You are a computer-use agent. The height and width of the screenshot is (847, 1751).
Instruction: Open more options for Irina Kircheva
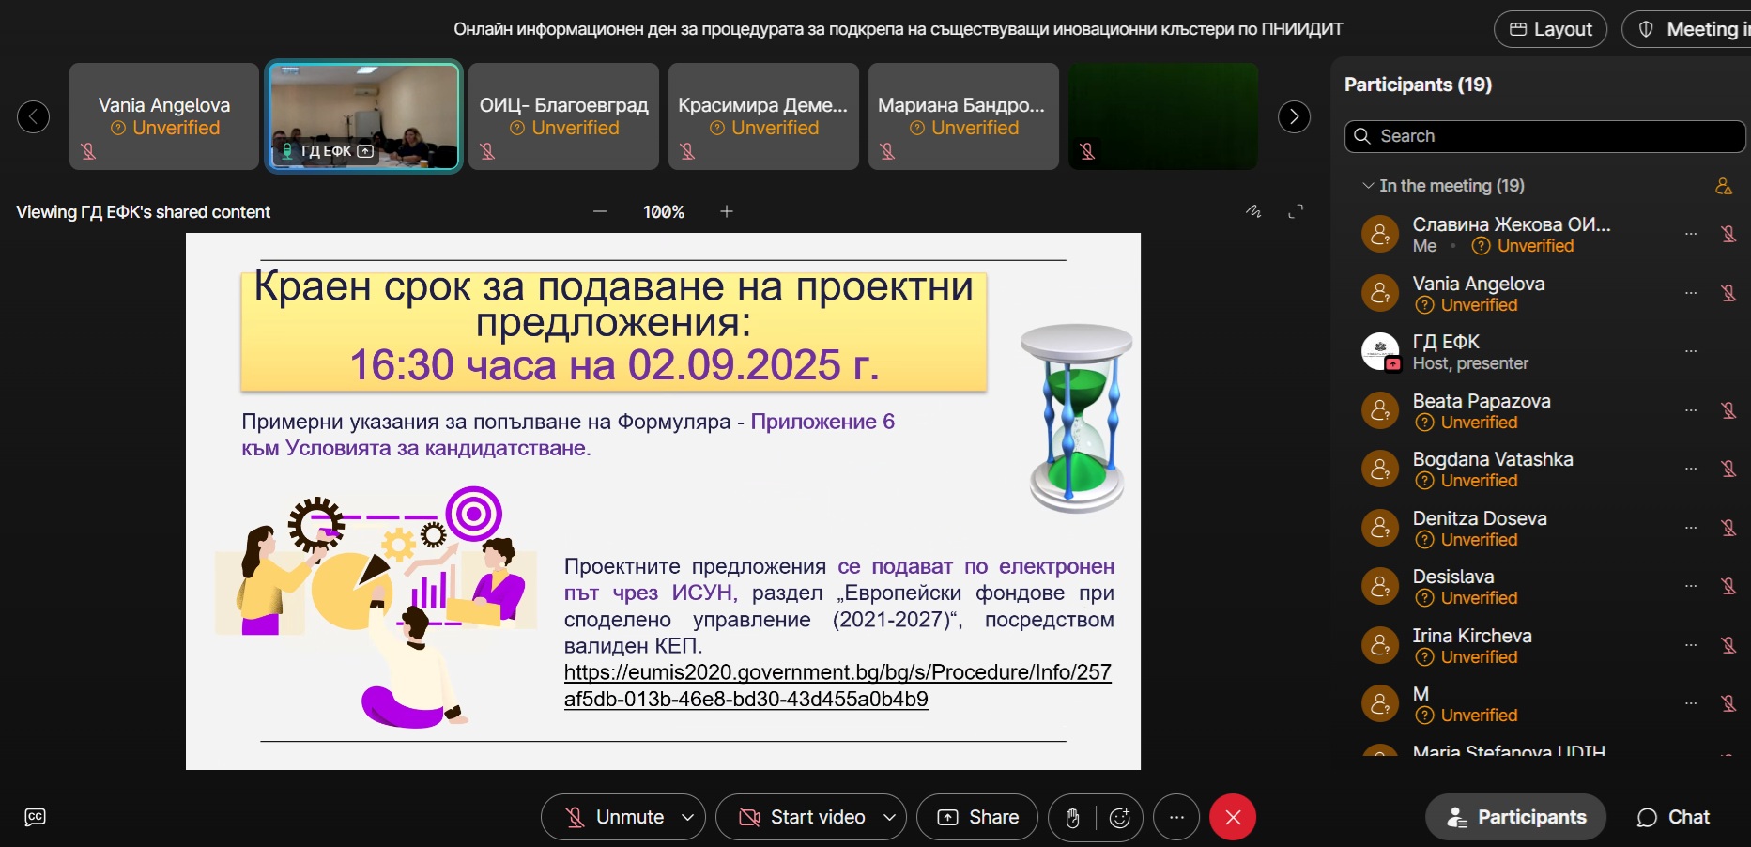coord(1691,645)
